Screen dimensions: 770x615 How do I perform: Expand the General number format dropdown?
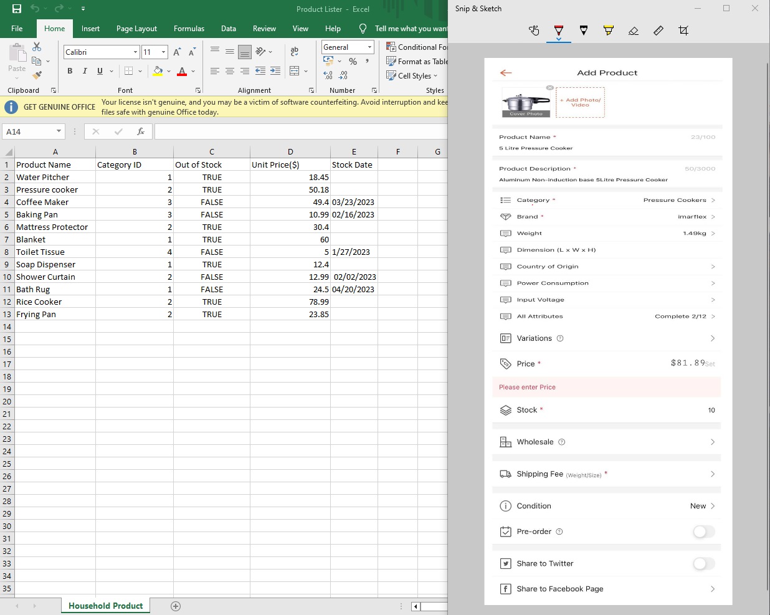(369, 47)
